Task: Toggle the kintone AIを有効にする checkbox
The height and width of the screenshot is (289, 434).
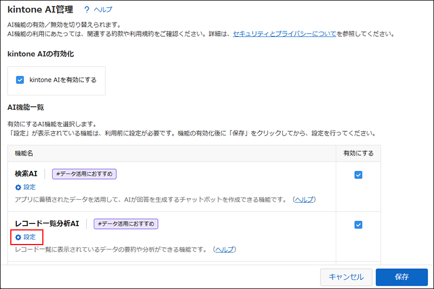Action: [20, 80]
